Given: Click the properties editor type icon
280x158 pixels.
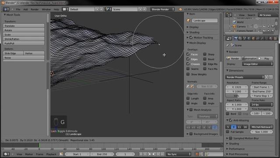Looking at the screenshot, I should [228, 38].
